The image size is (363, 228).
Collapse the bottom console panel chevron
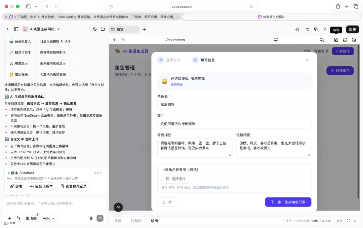(355, 221)
